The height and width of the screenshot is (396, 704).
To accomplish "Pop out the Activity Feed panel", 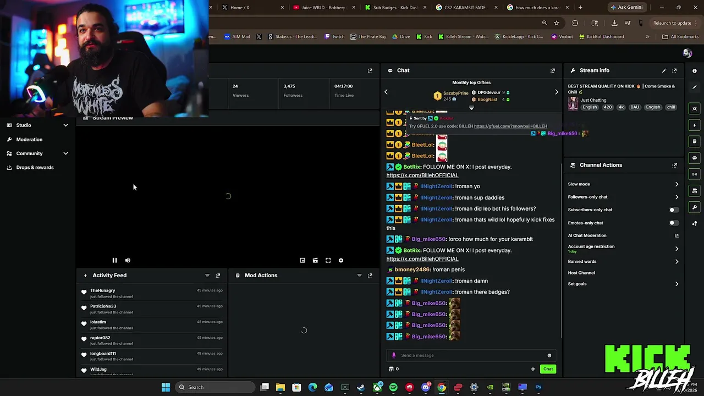I will click(218, 276).
